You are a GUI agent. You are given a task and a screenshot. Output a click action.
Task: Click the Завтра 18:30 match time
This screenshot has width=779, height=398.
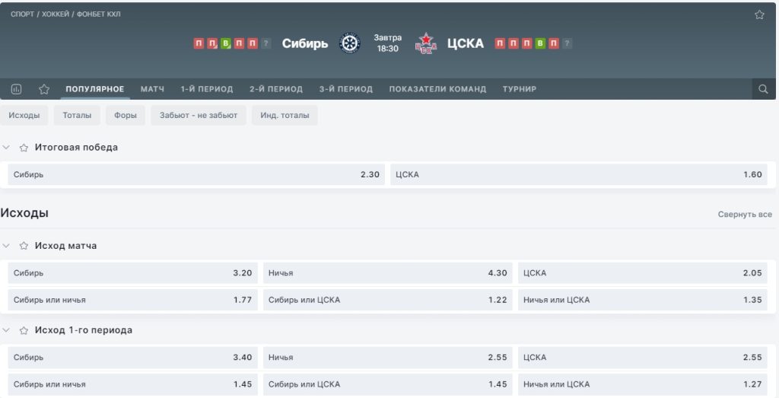click(x=387, y=43)
